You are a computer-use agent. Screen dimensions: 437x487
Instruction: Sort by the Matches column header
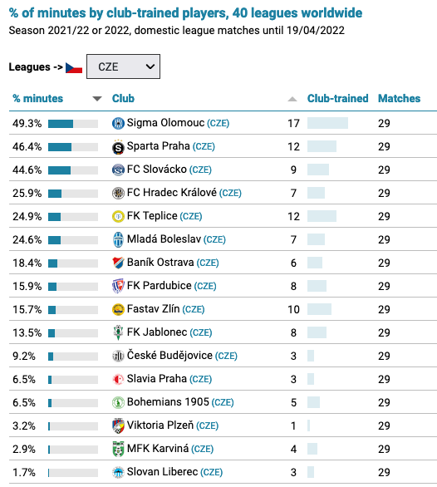tap(399, 98)
